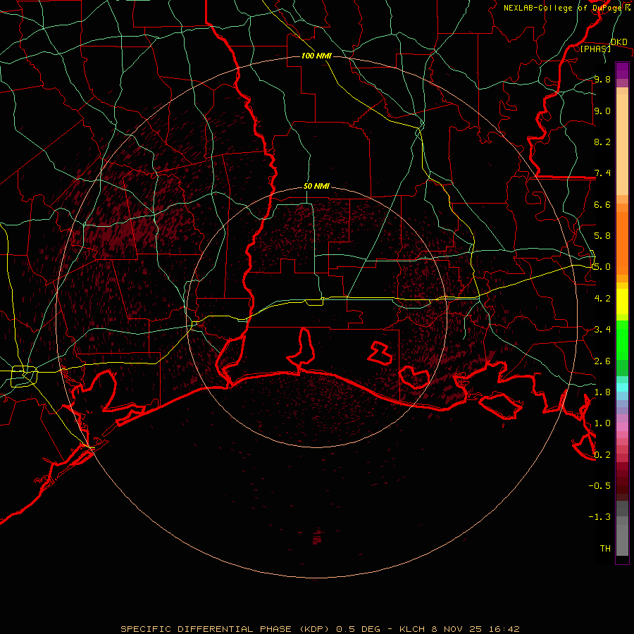Click the "KLCH 8 NOV 25 16:42" timestamp text
634x634 pixels.
(459, 629)
